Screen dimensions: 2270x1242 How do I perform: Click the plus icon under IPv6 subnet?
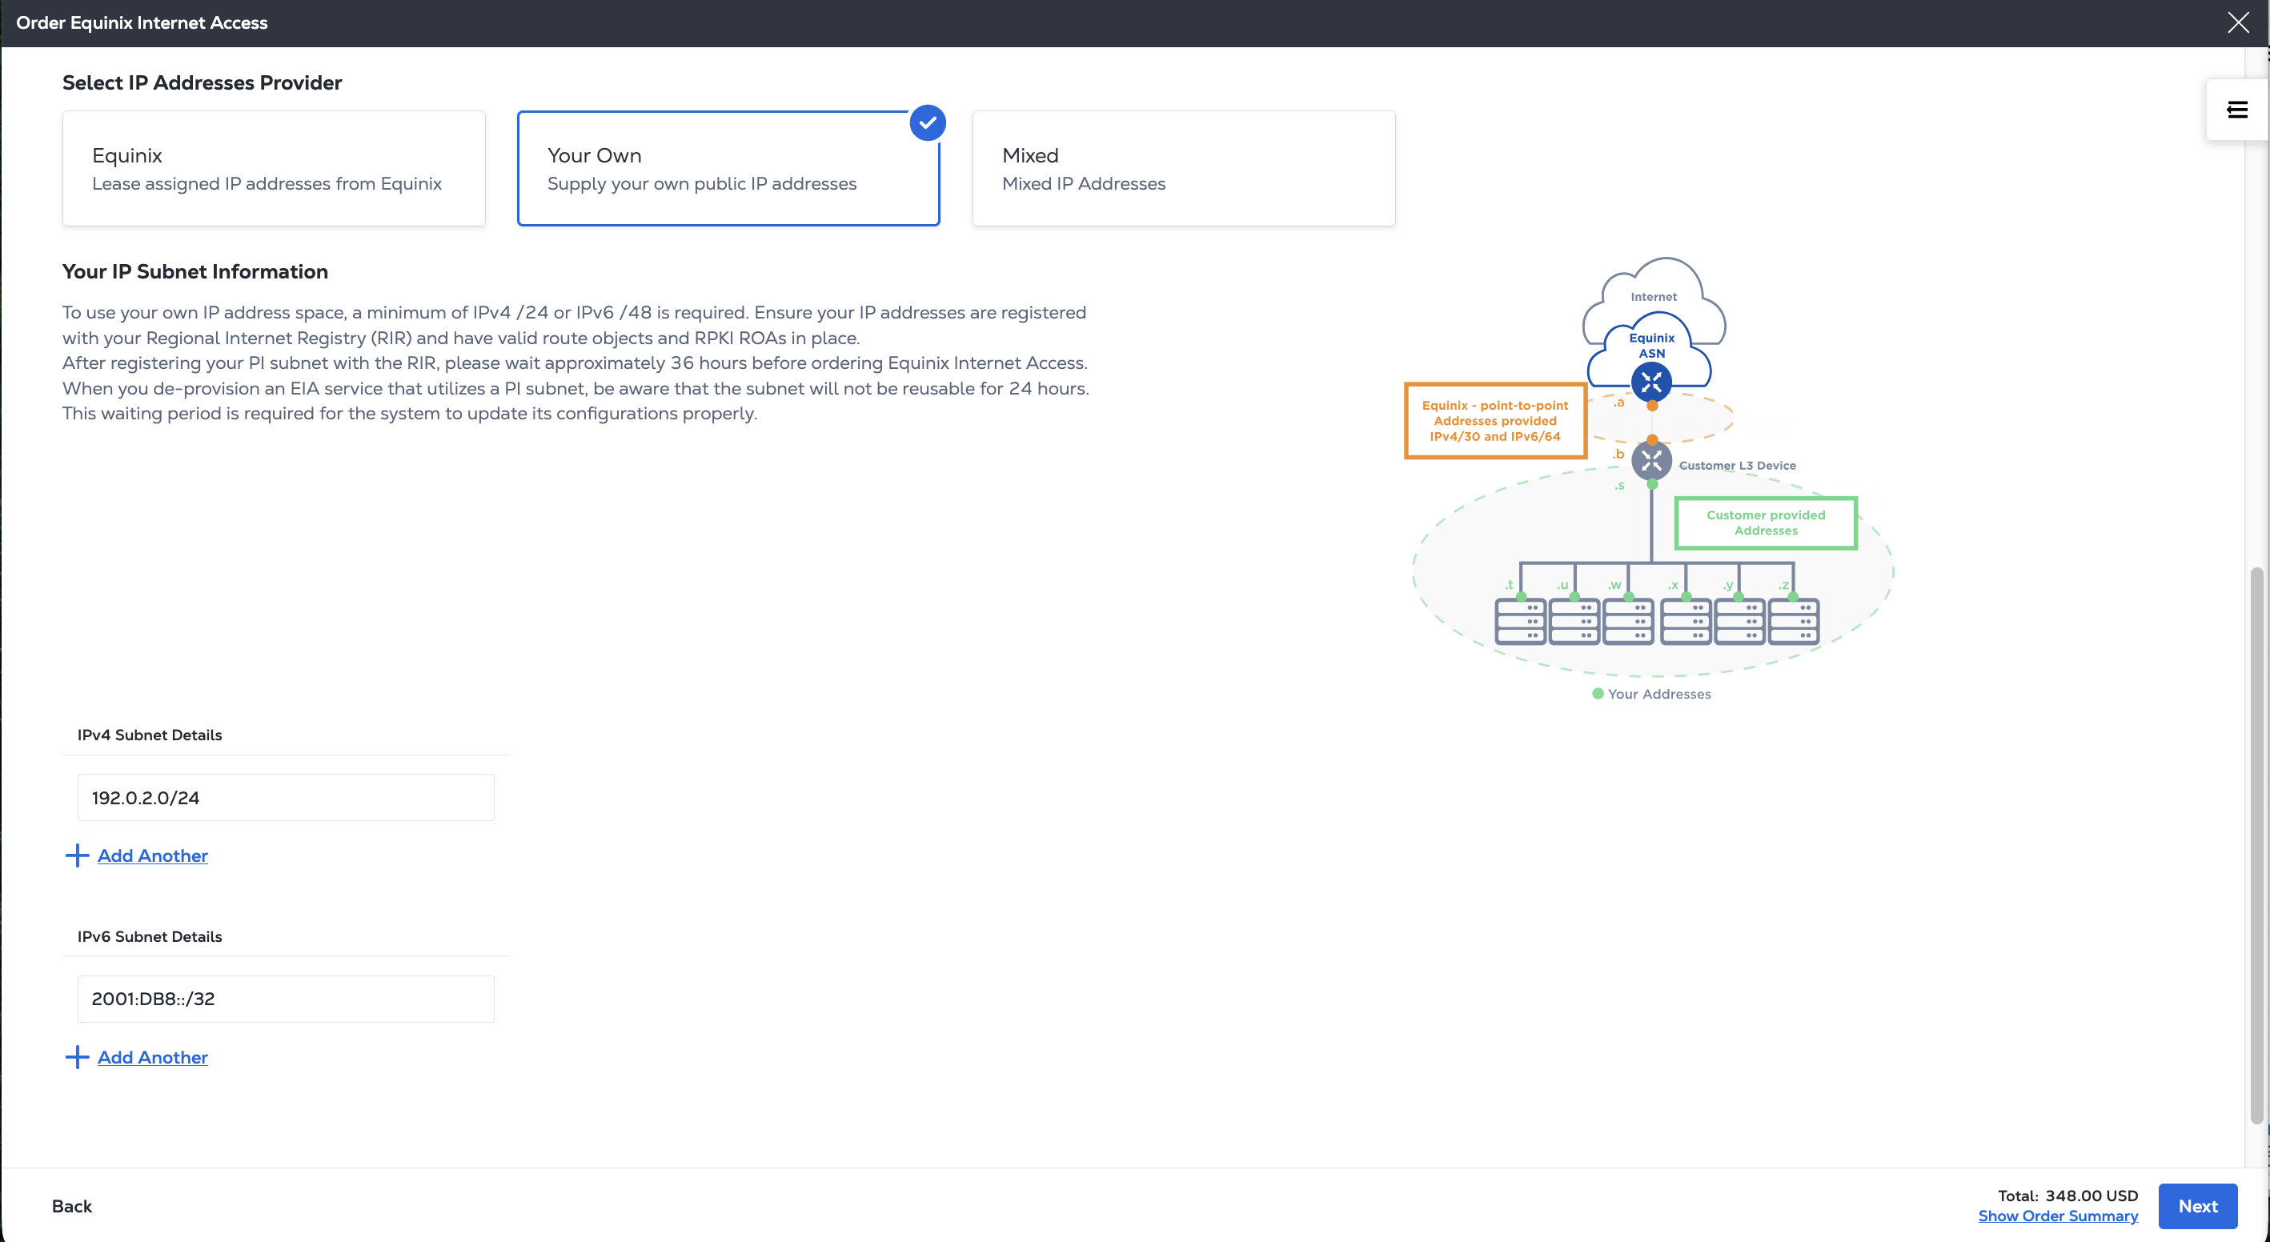[x=78, y=1057]
